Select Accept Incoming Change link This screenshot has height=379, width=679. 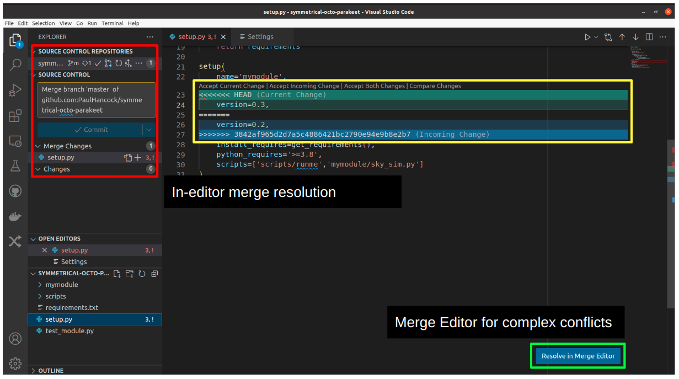[303, 86]
